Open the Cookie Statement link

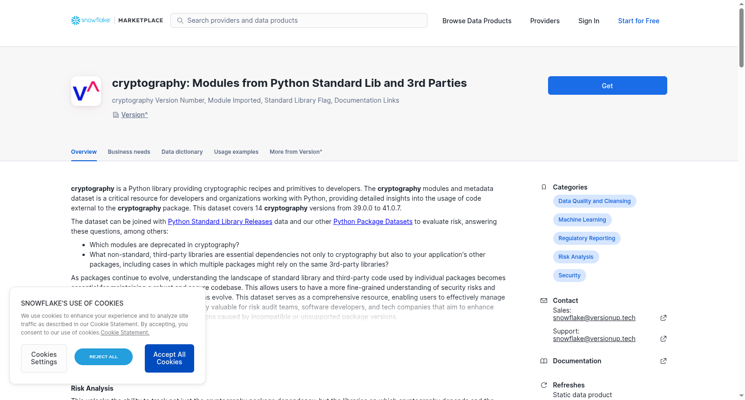pos(125,333)
